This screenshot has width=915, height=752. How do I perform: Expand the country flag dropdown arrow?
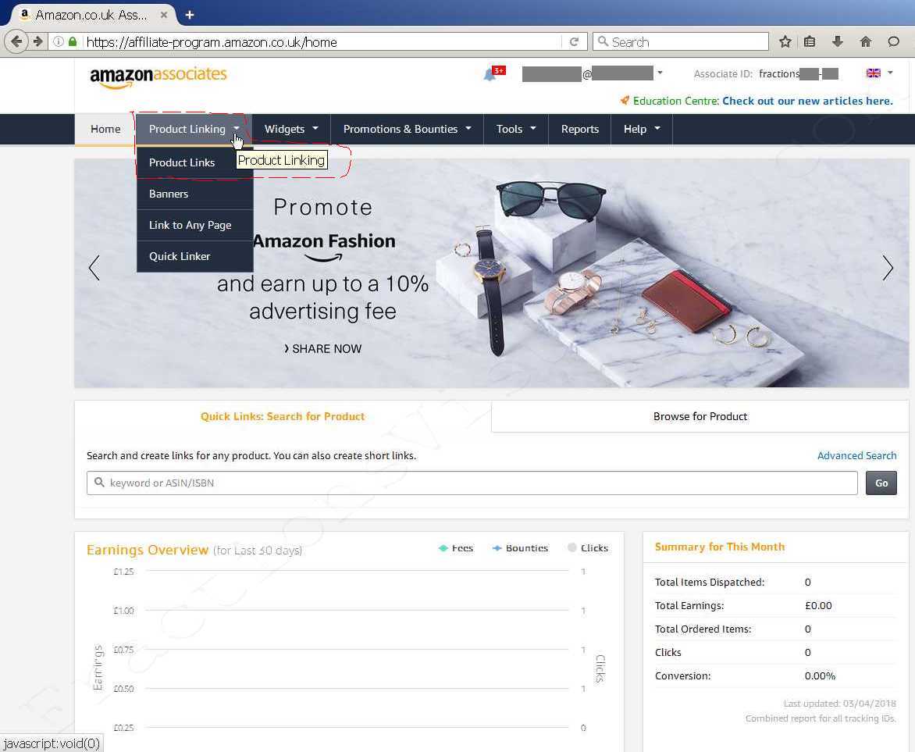(890, 73)
